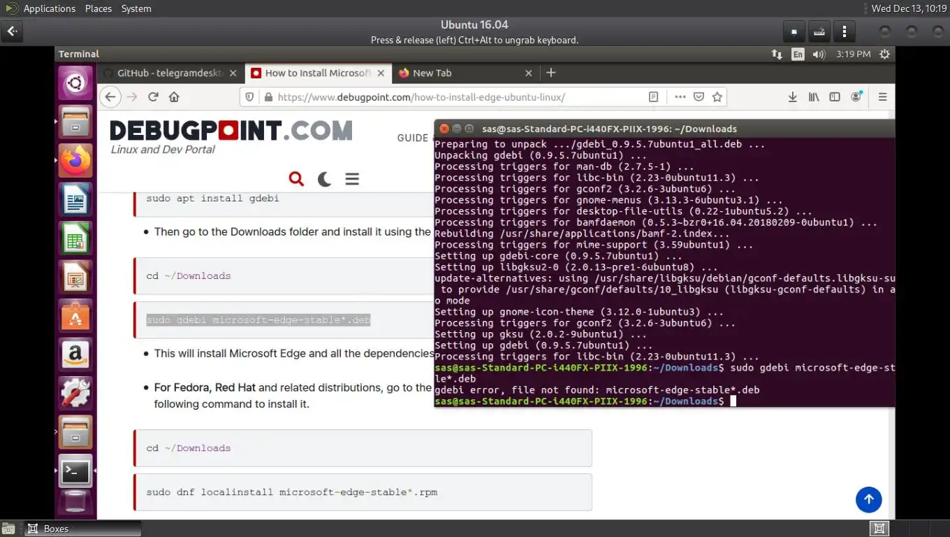Open the Trash icon in launcher
The height and width of the screenshot is (537, 950).
point(75,503)
